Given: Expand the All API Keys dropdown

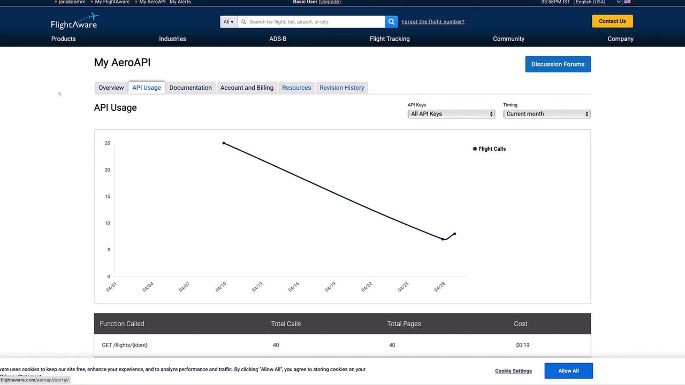Looking at the screenshot, I should (451, 114).
